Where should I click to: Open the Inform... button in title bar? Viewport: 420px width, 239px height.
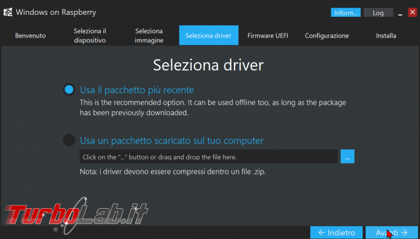(x=346, y=12)
